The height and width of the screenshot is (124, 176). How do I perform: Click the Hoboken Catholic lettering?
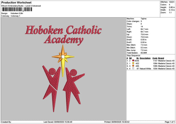pos(63,30)
